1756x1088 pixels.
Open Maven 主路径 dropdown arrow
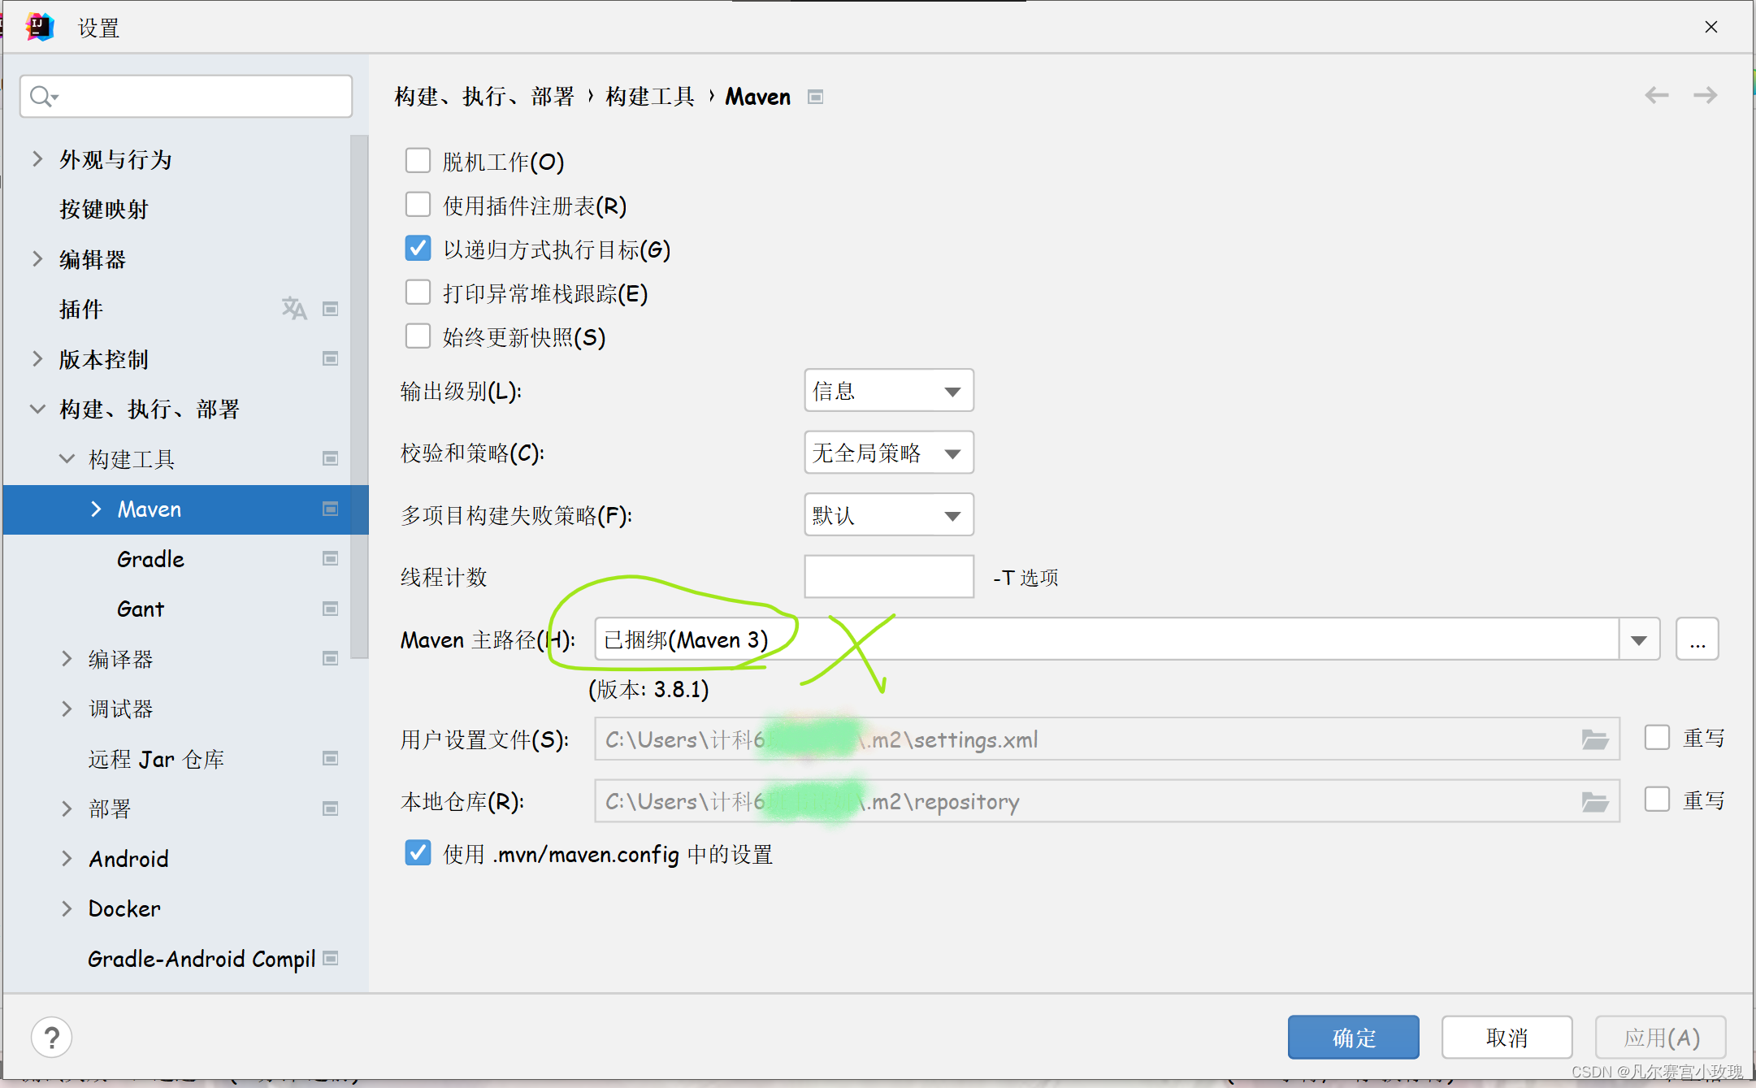pos(1639,640)
